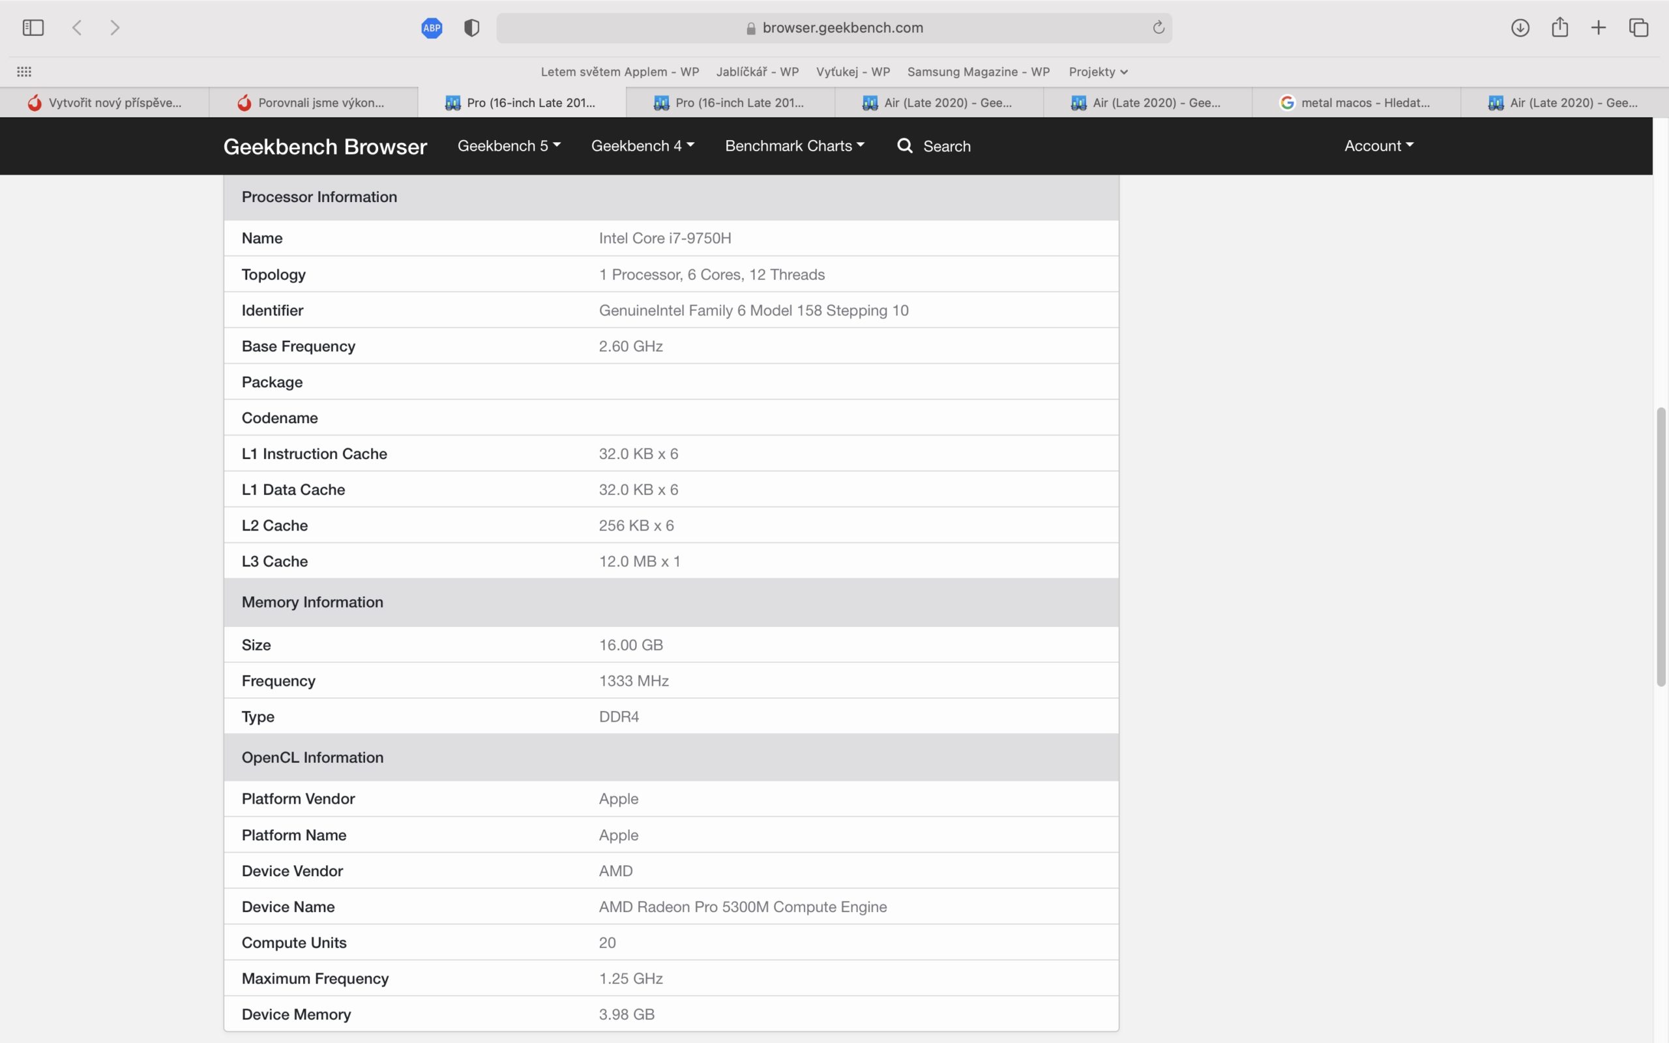Select AMD Radeon Pro 5300M Compute Engine text
Image resolution: width=1669 pixels, height=1043 pixels.
[x=743, y=907]
